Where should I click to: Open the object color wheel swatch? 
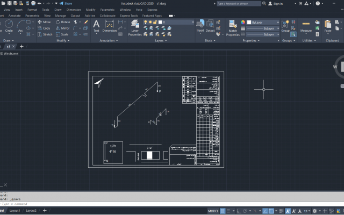pyautogui.click(x=243, y=22)
